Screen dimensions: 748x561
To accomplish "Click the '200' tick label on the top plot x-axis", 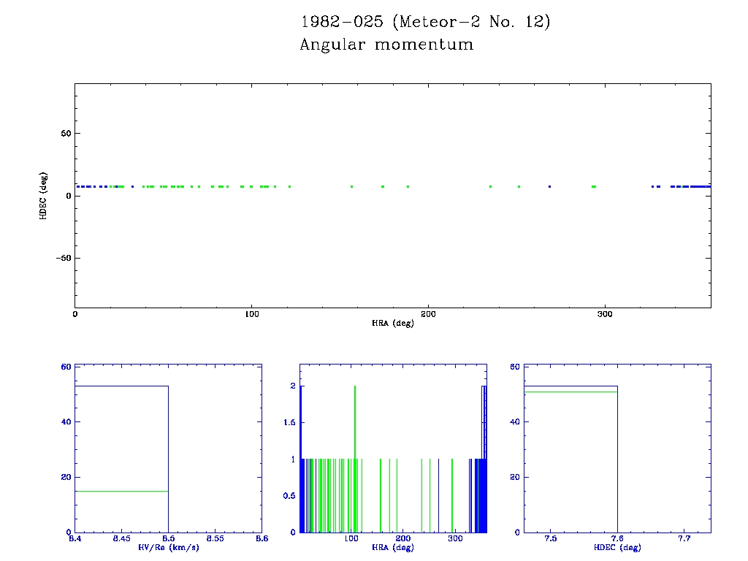I will 428,314.
